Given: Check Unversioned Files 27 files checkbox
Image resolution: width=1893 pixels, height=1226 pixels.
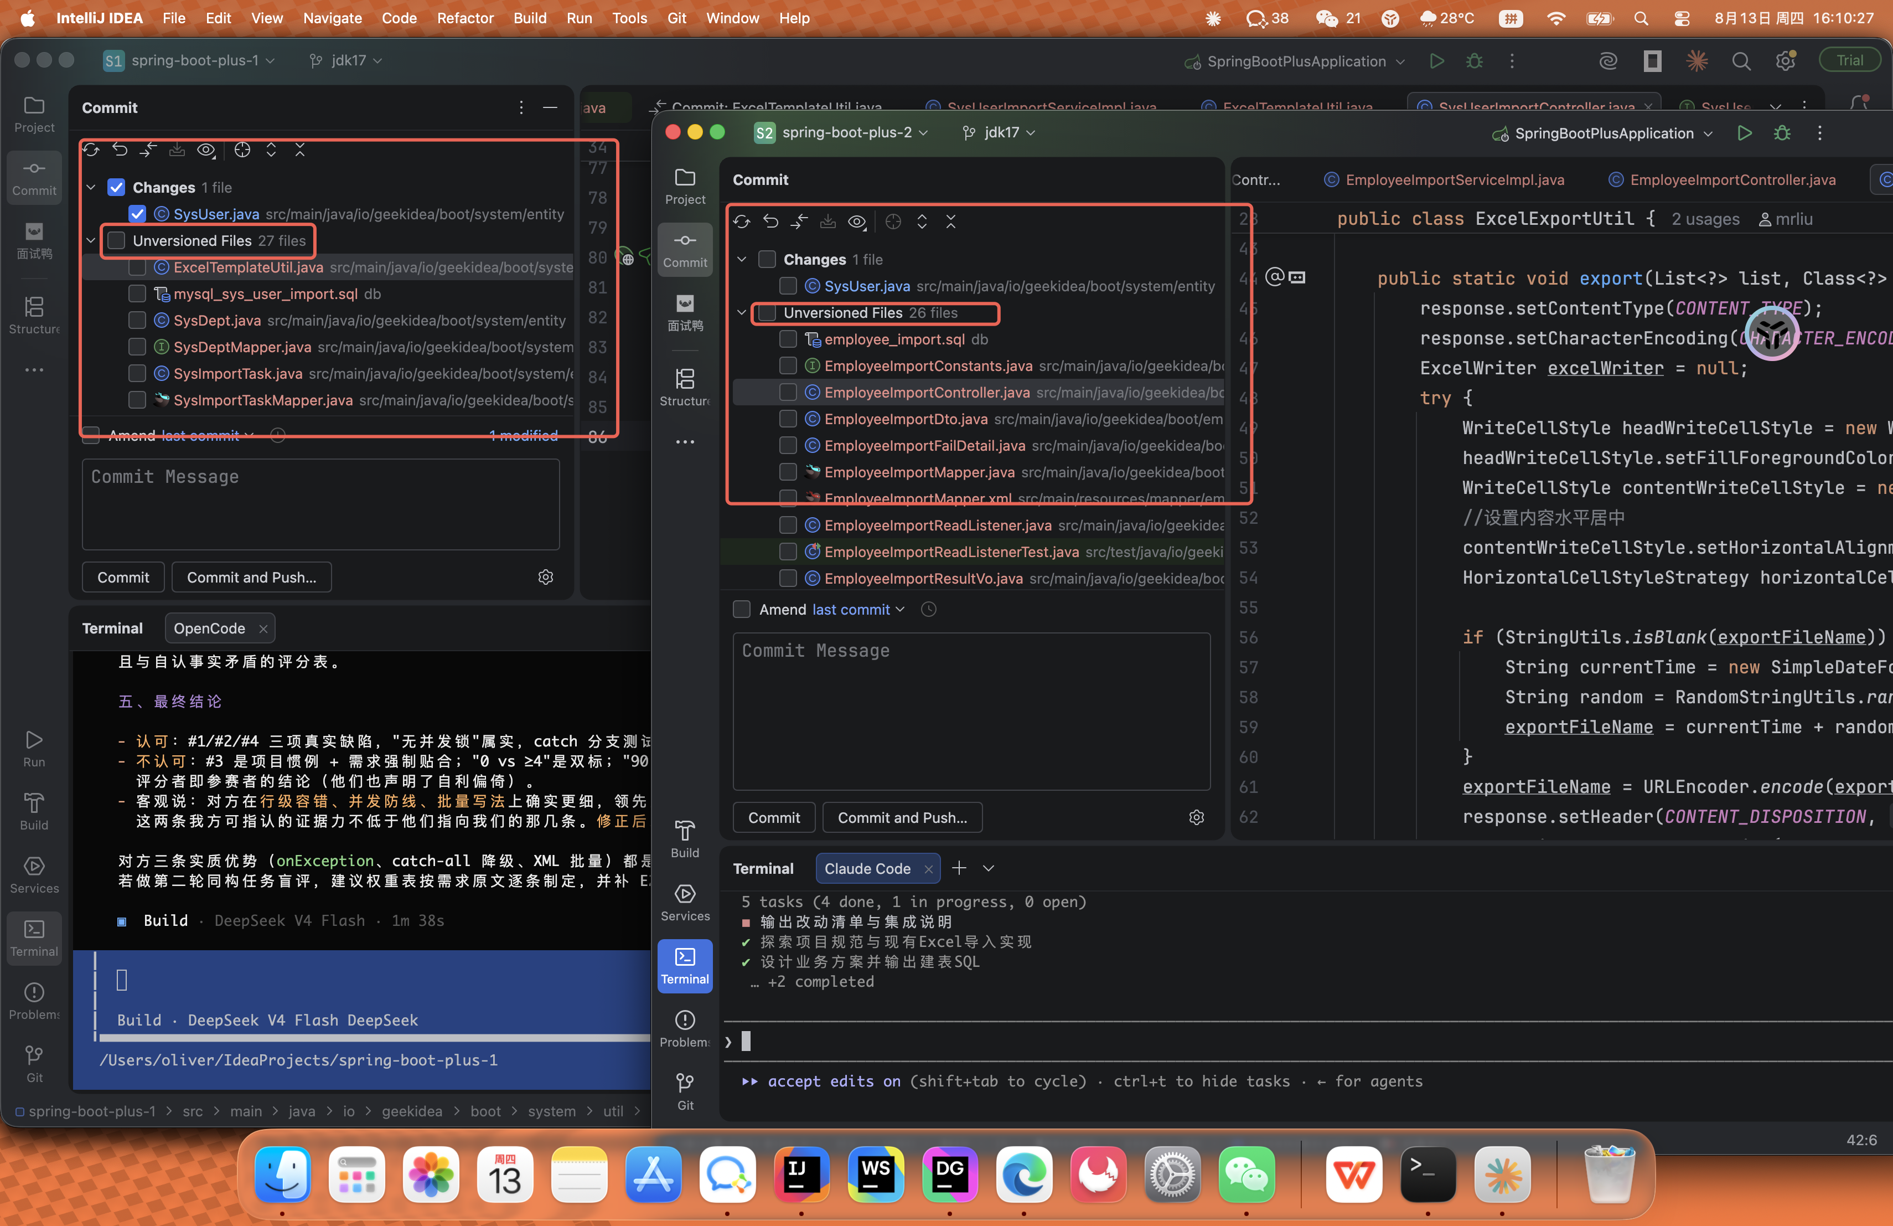Looking at the screenshot, I should pos(116,240).
